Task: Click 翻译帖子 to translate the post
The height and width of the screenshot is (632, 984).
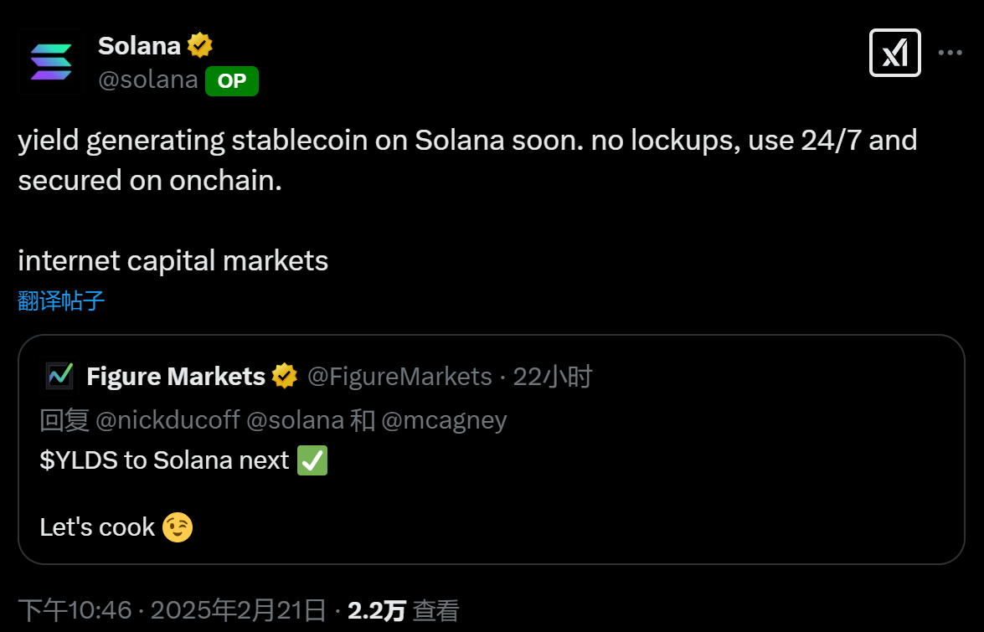Action: (59, 301)
